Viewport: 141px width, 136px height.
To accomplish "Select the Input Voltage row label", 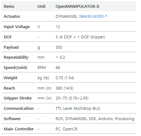I will [17, 27].
